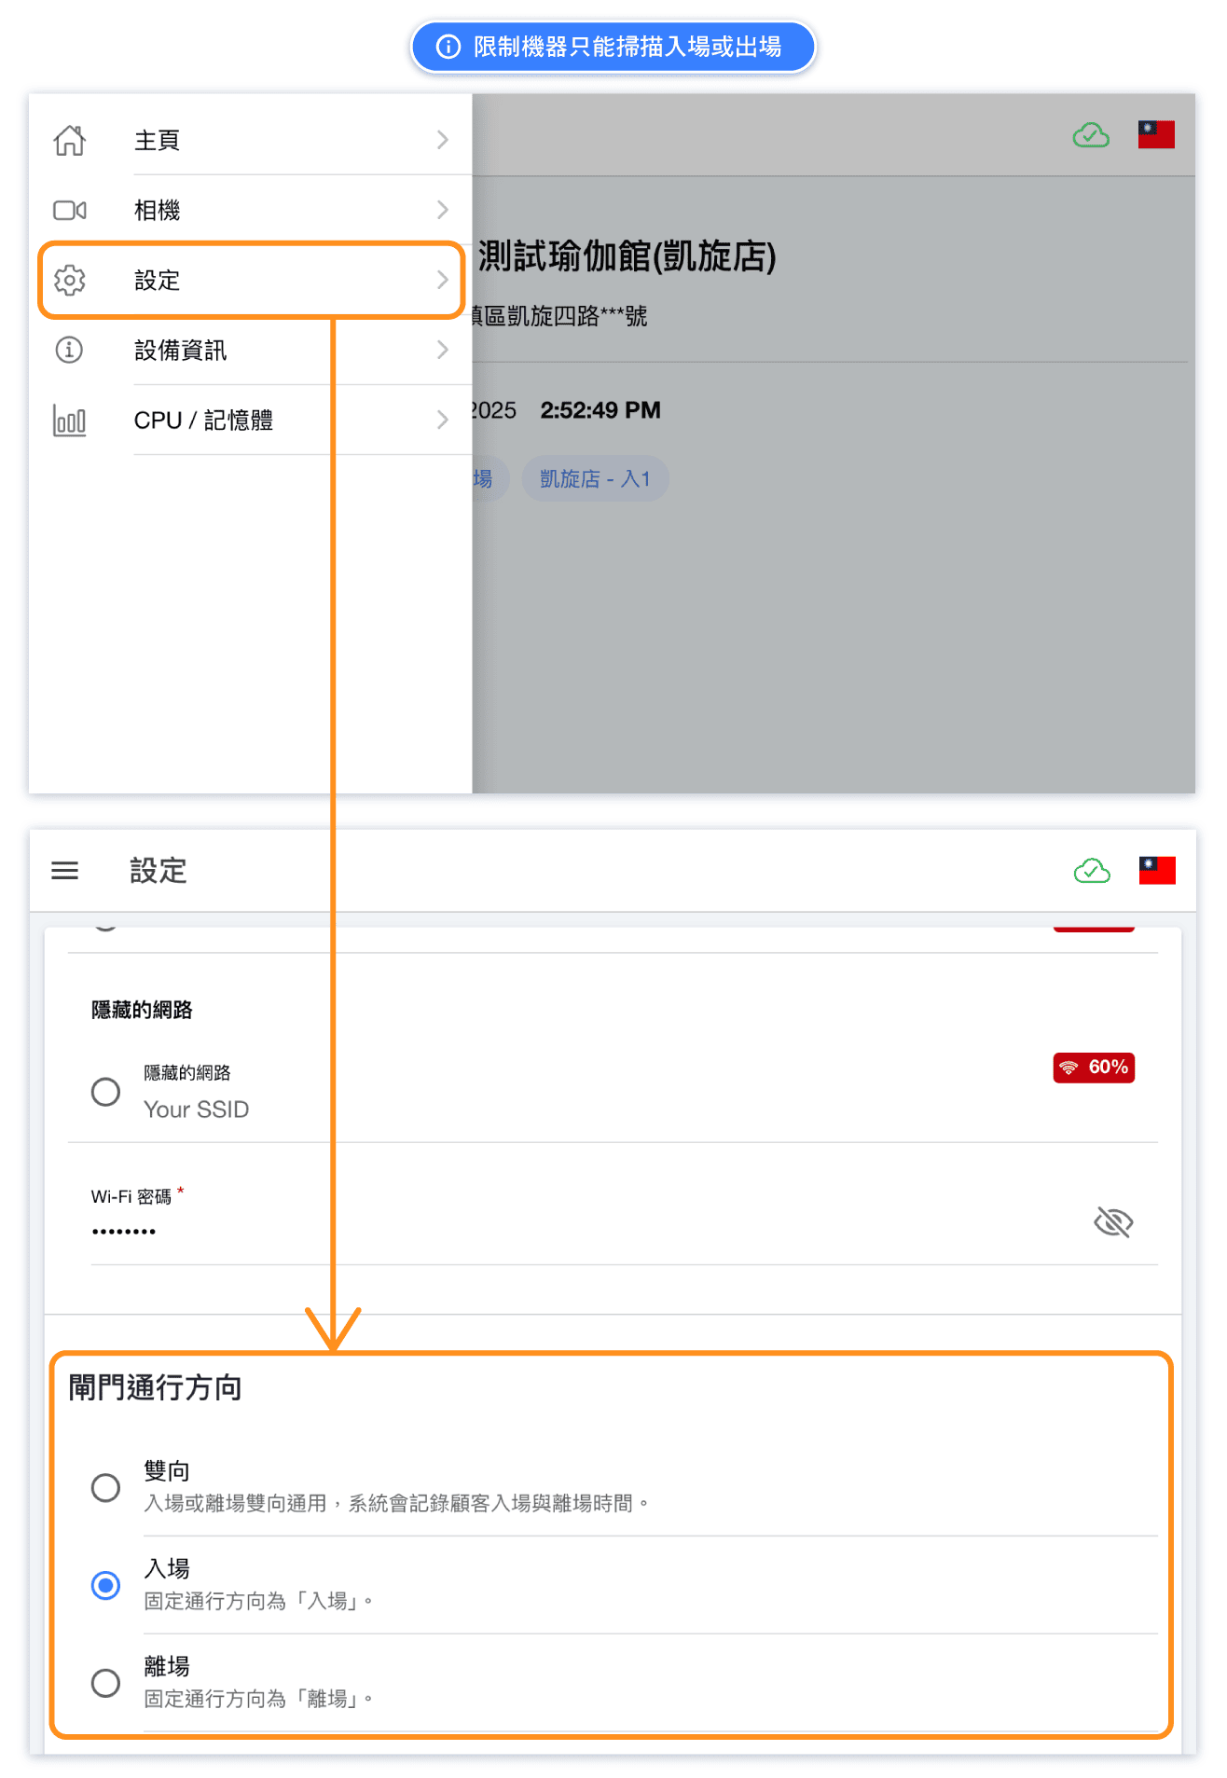
Task: Click the Taiwan flag in 設定 header
Action: (1157, 871)
